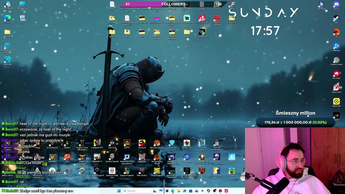Launch Diablo II Resurrected shortcut
345x194 pixels.
pyautogui.click(x=82, y=159)
